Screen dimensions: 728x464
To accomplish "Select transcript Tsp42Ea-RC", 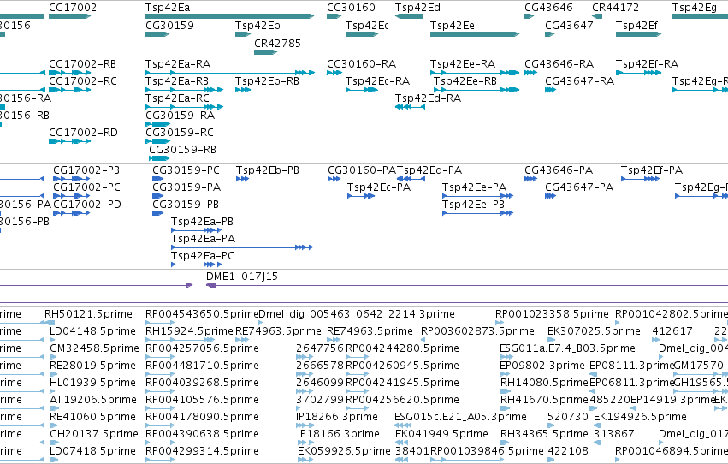I will [177, 98].
